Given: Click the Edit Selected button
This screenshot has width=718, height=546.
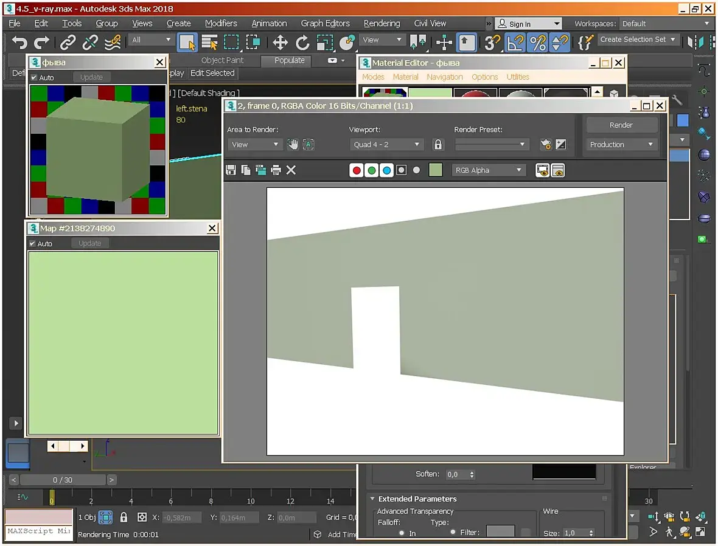Looking at the screenshot, I should point(212,73).
